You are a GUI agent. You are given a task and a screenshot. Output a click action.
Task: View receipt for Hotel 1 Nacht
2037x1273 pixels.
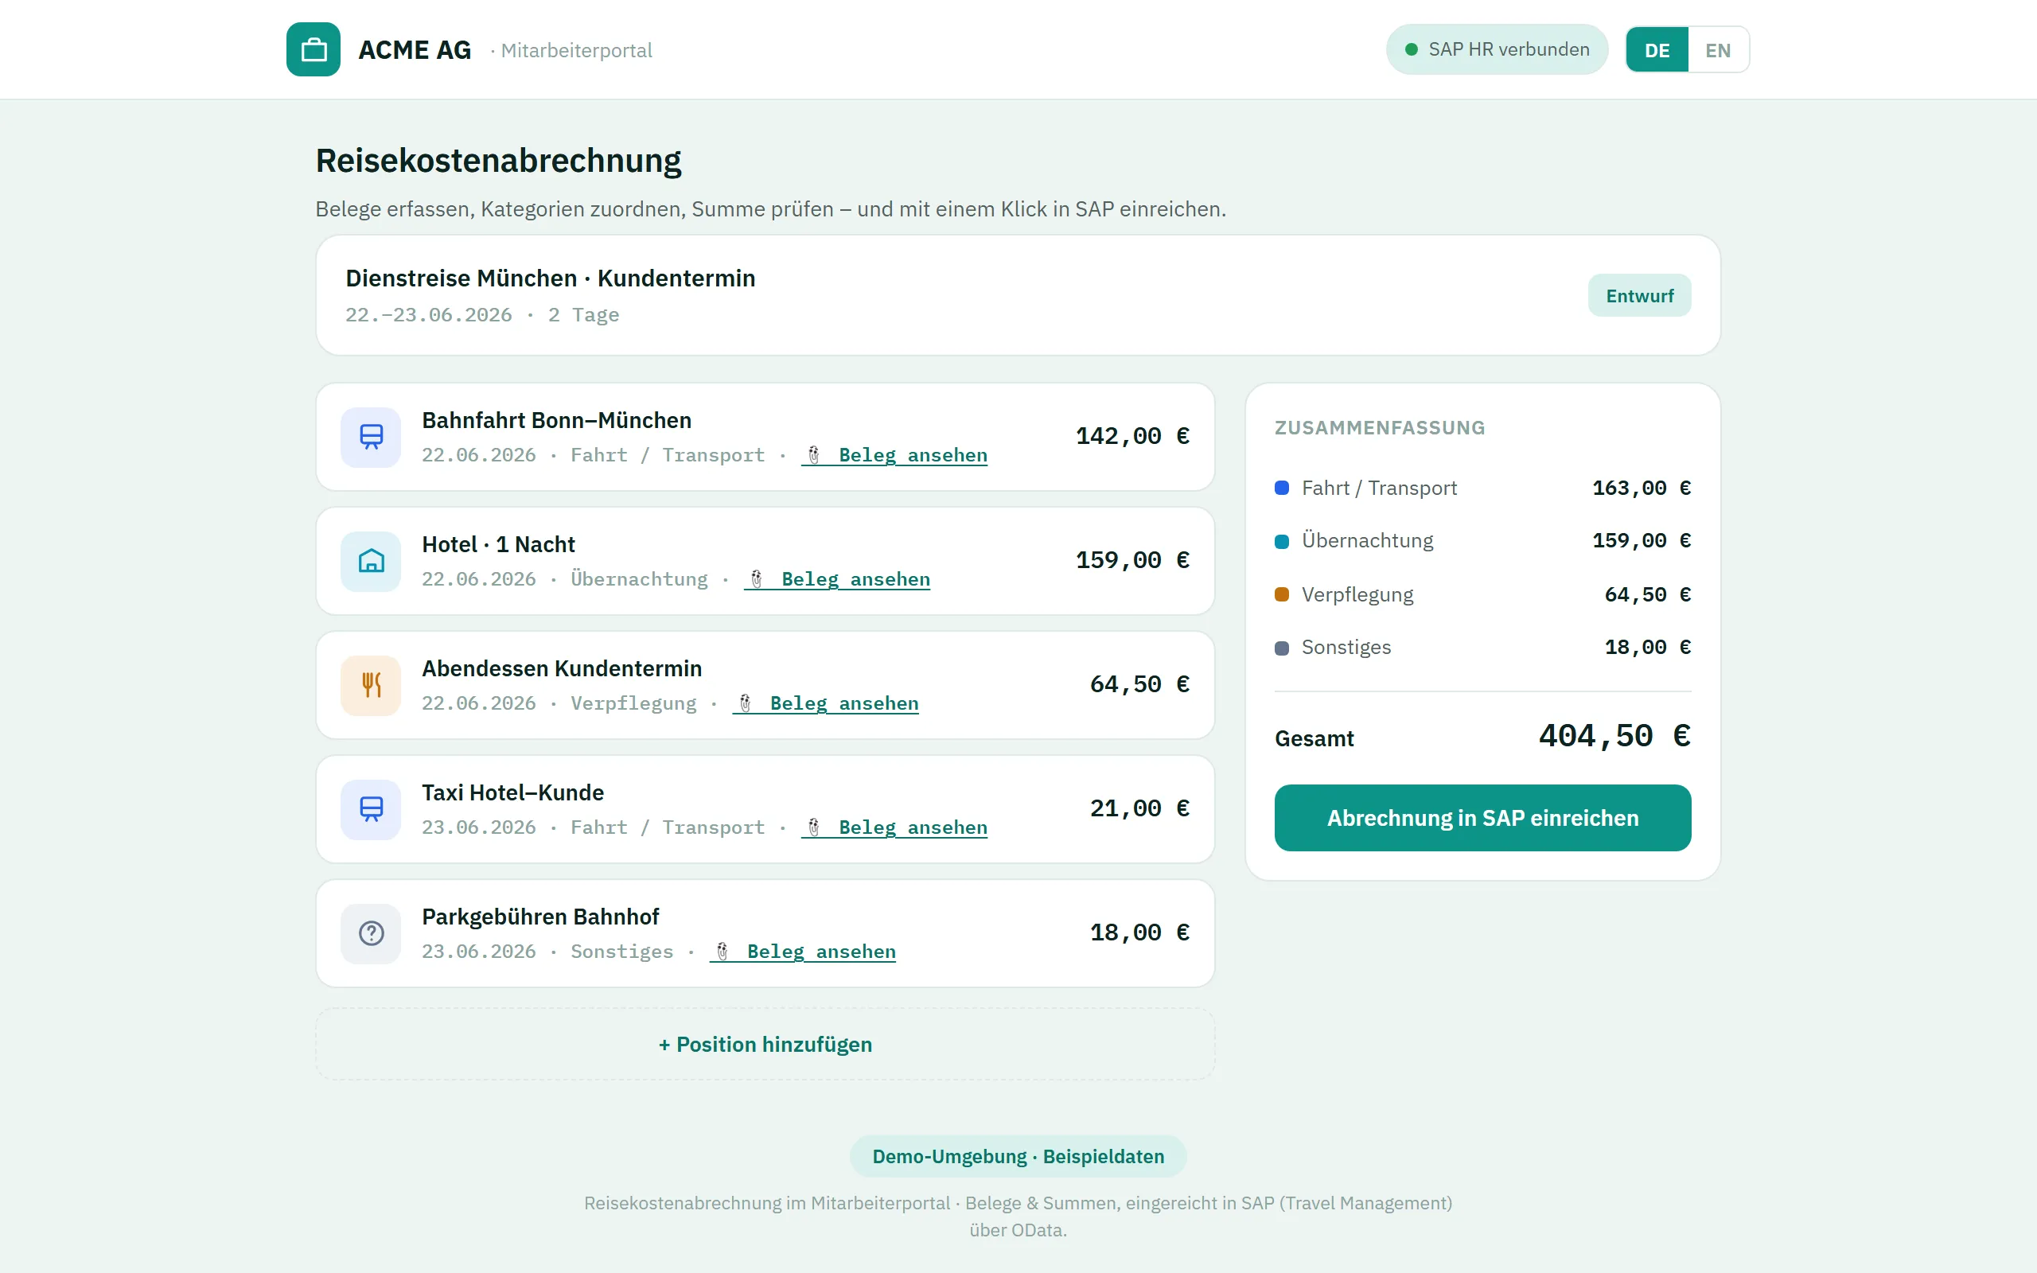click(837, 579)
